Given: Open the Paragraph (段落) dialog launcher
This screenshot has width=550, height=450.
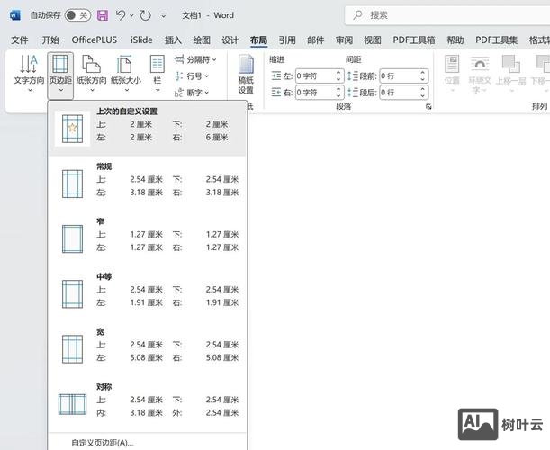Looking at the screenshot, I should coord(428,106).
